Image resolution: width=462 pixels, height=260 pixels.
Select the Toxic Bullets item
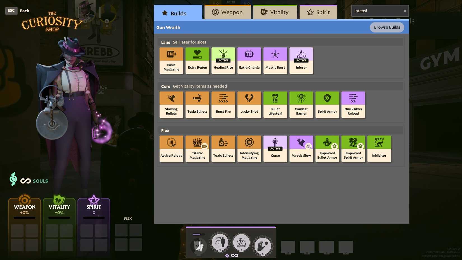click(223, 148)
